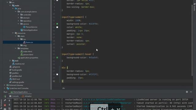
Task: Collapse the templates folder
Action: click(16, 48)
